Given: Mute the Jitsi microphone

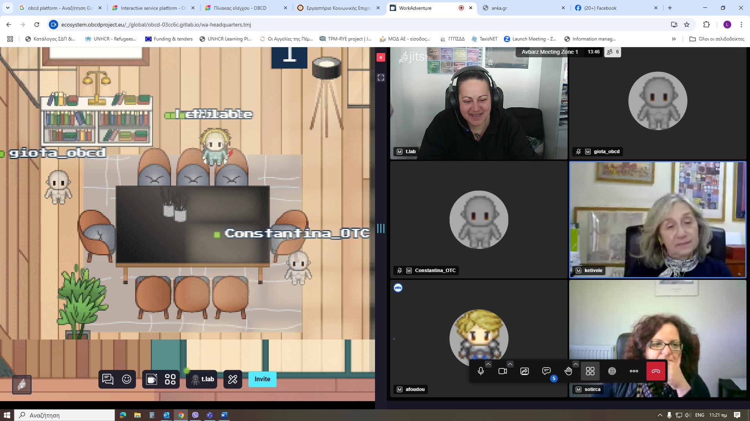Looking at the screenshot, I should coord(481,371).
